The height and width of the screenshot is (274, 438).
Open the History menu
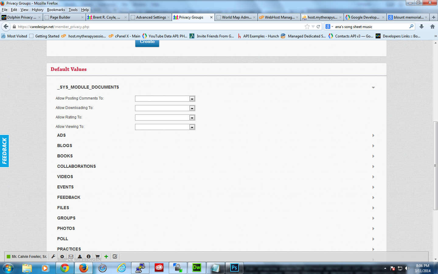pos(38,10)
